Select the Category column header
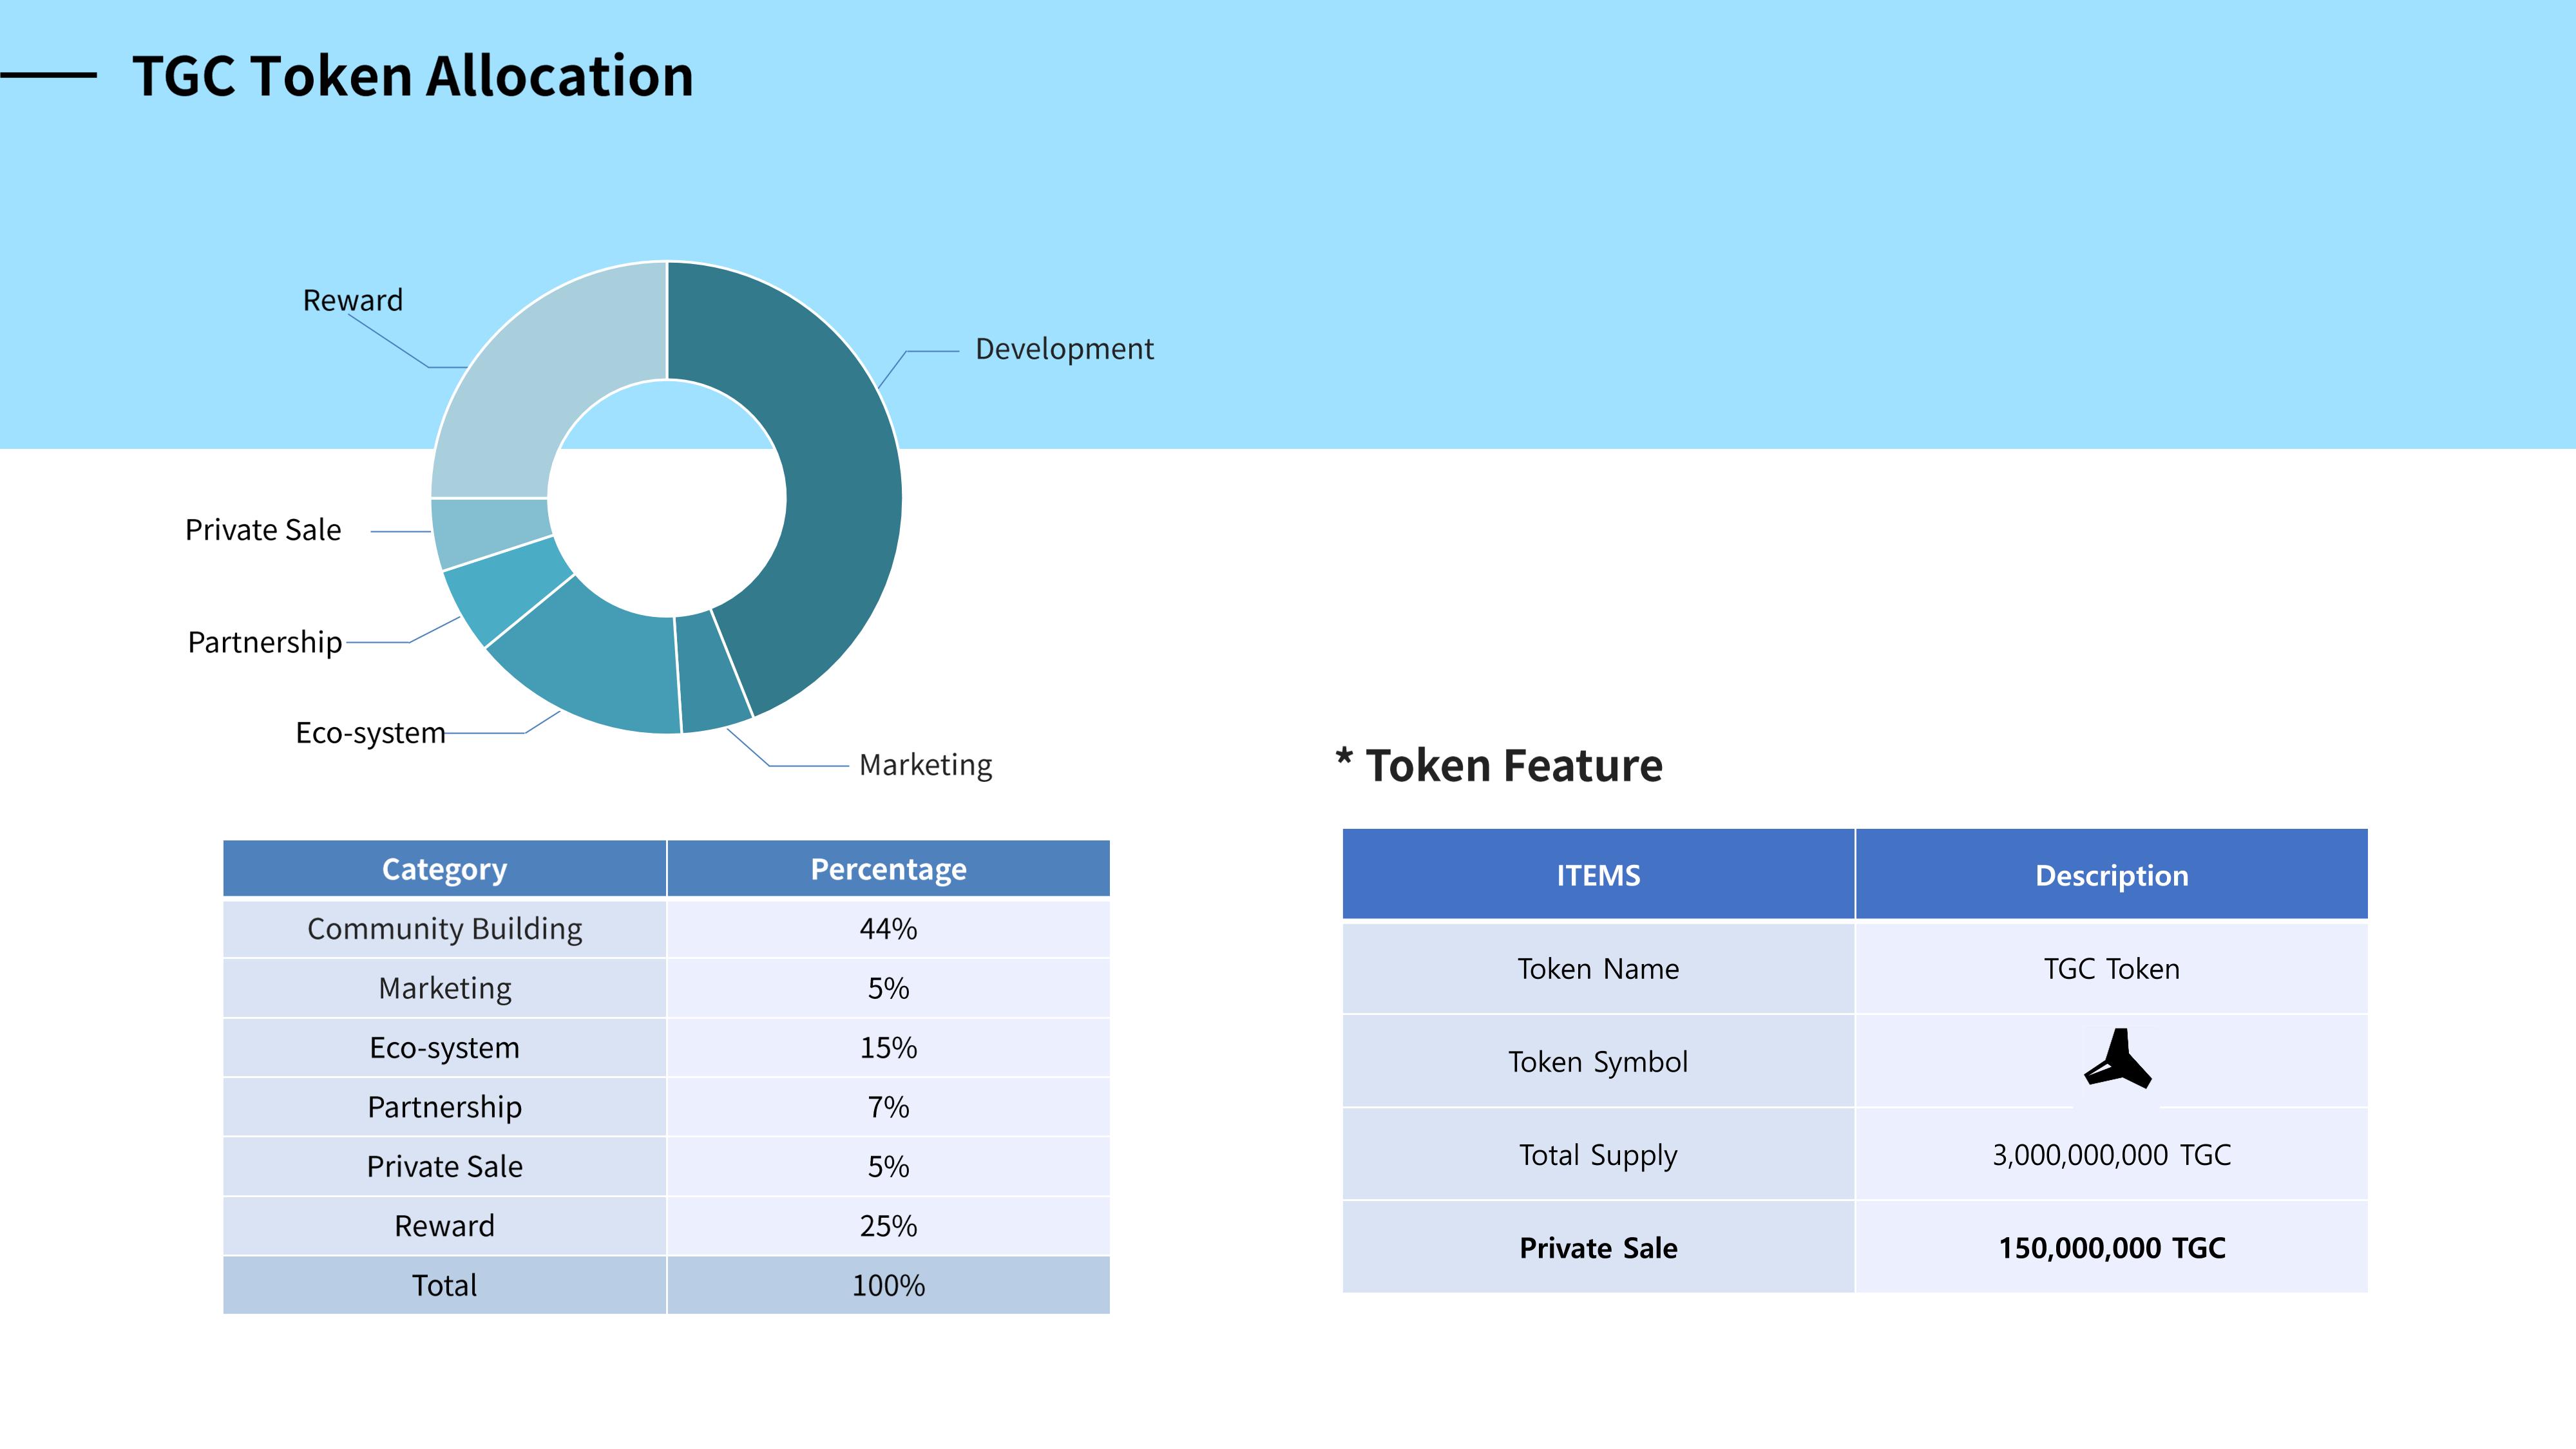The image size is (2576, 1449). coord(444,869)
